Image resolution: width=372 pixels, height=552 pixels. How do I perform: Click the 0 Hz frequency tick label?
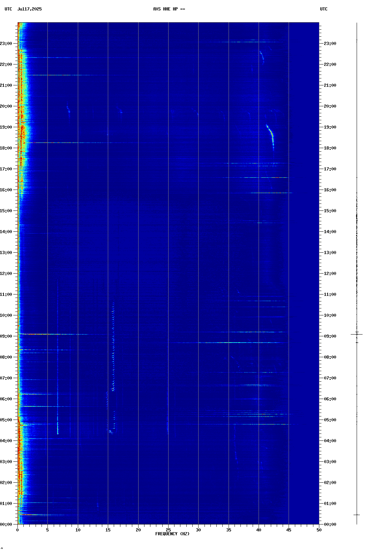17,530
